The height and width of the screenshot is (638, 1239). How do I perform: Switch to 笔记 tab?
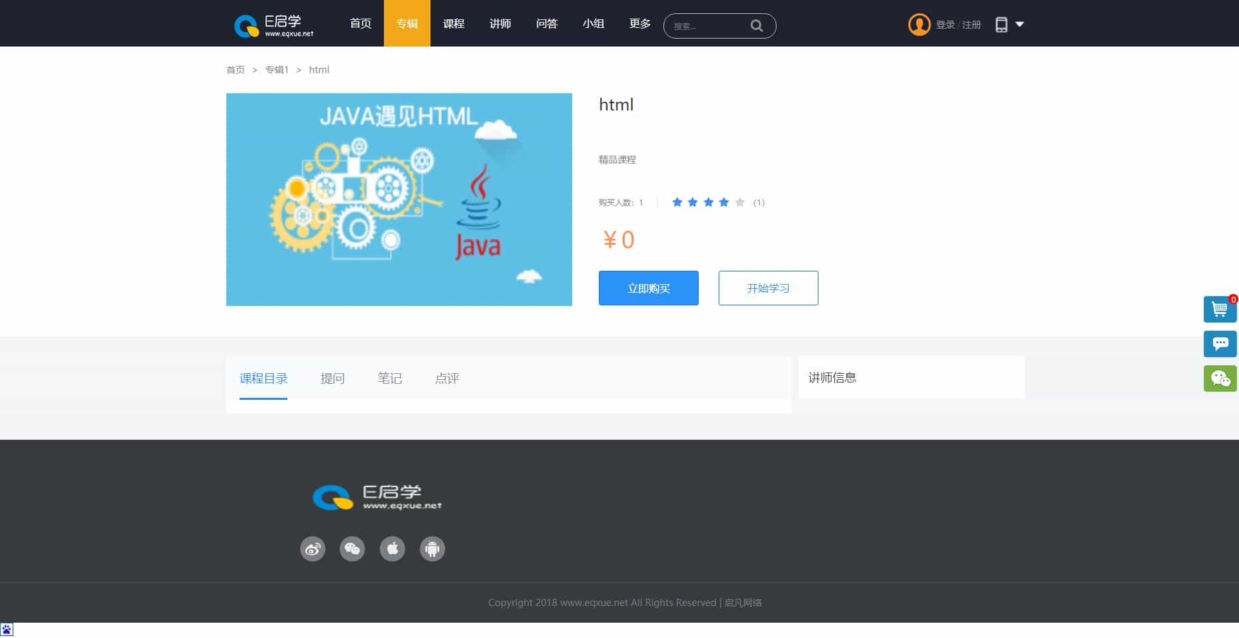click(x=390, y=379)
